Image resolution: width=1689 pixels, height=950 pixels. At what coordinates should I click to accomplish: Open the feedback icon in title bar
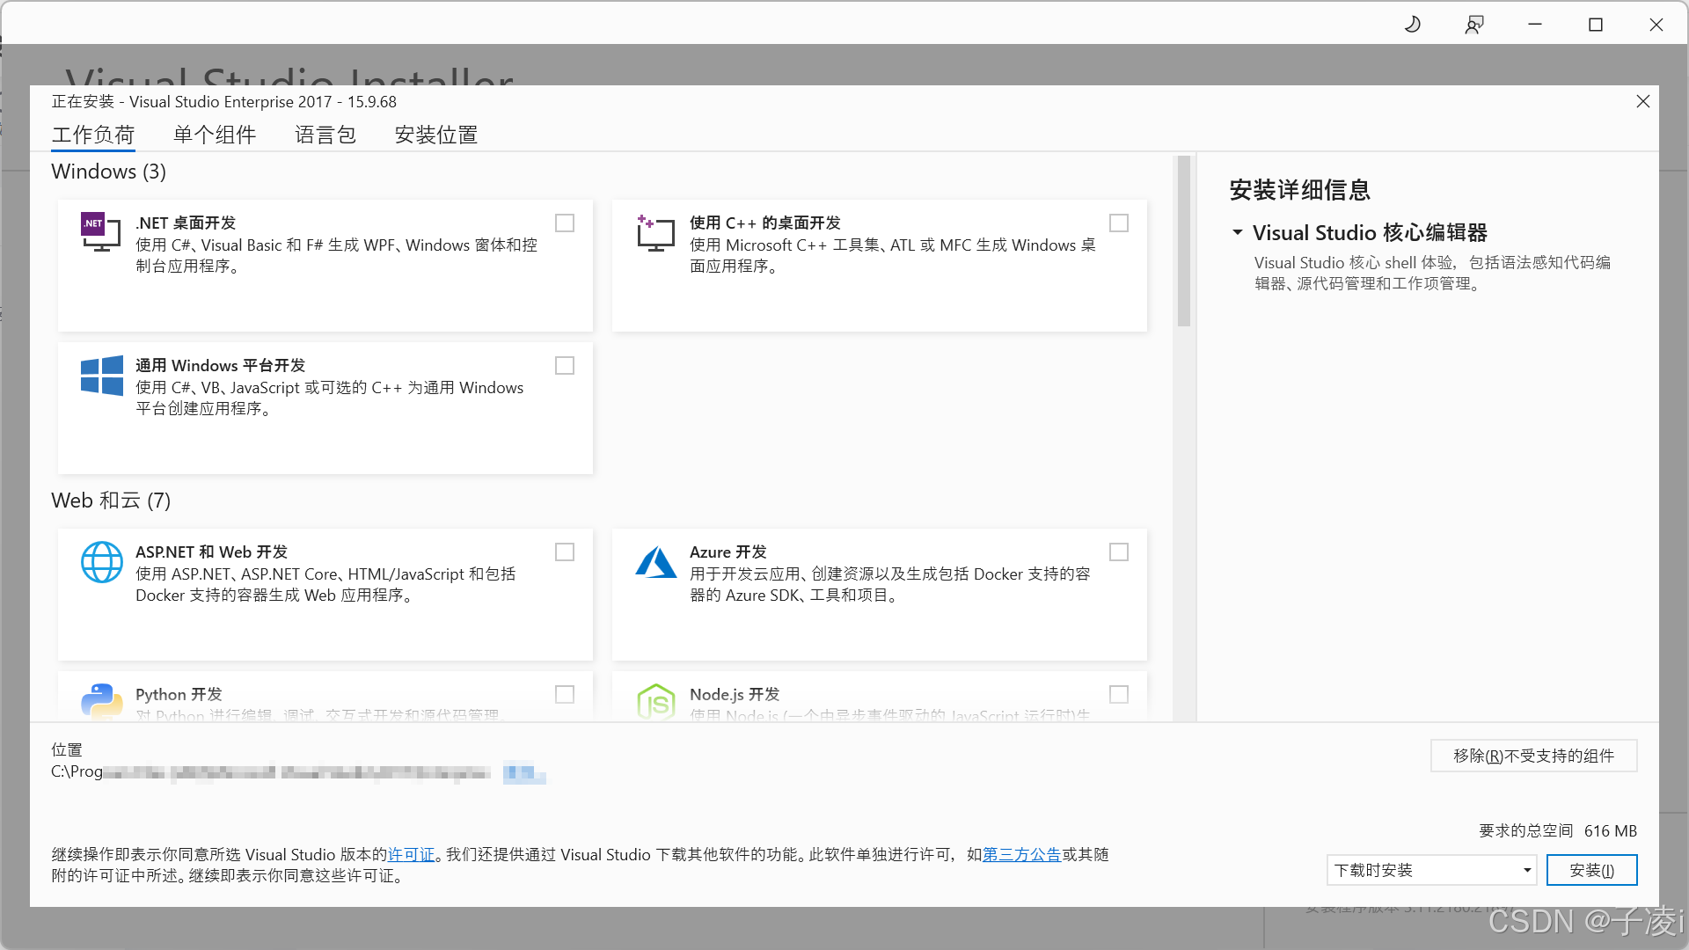tap(1474, 25)
